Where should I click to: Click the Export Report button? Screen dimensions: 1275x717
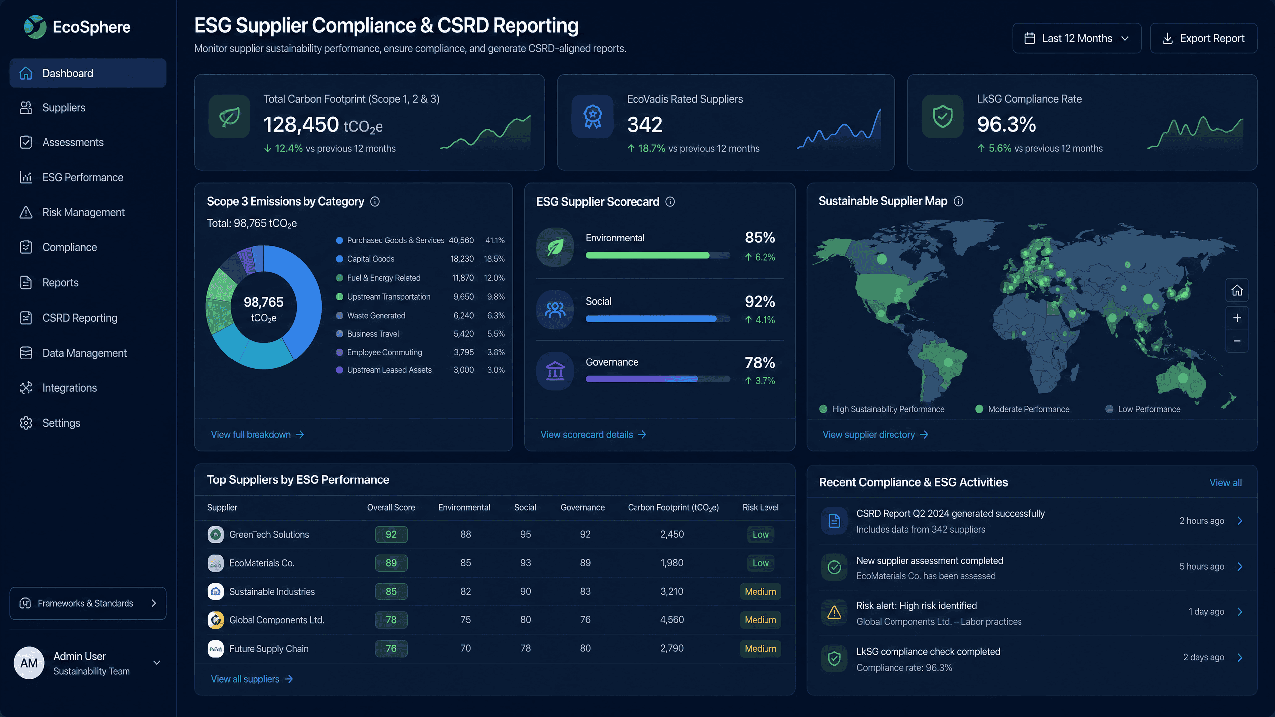(x=1203, y=38)
